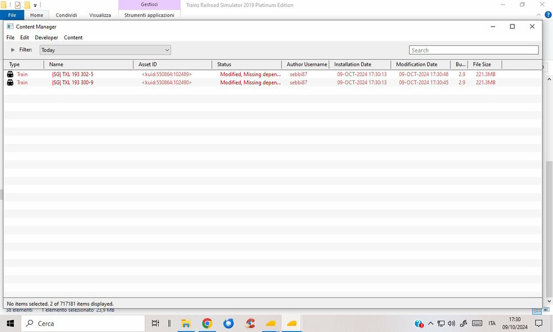Open the Developer menu
The image size is (553, 332).
(46, 38)
